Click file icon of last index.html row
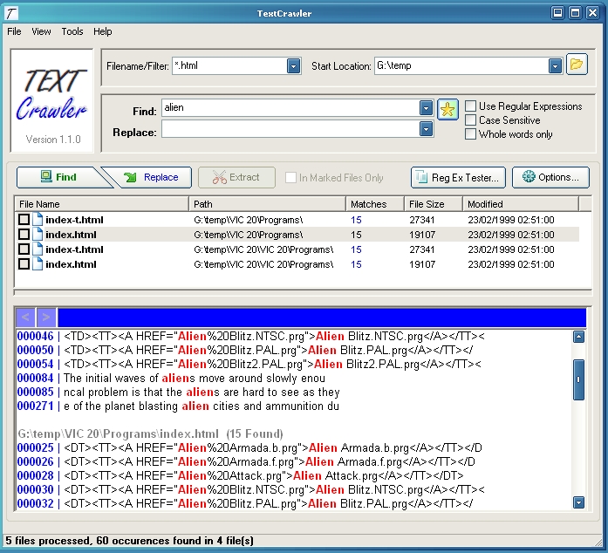Viewport: 608px width, 553px height. pyautogui.click(x=38, y=264)
